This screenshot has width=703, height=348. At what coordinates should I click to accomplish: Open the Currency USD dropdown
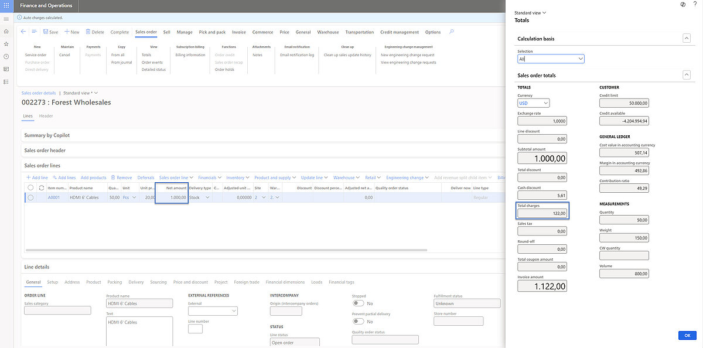coord(533,103)
